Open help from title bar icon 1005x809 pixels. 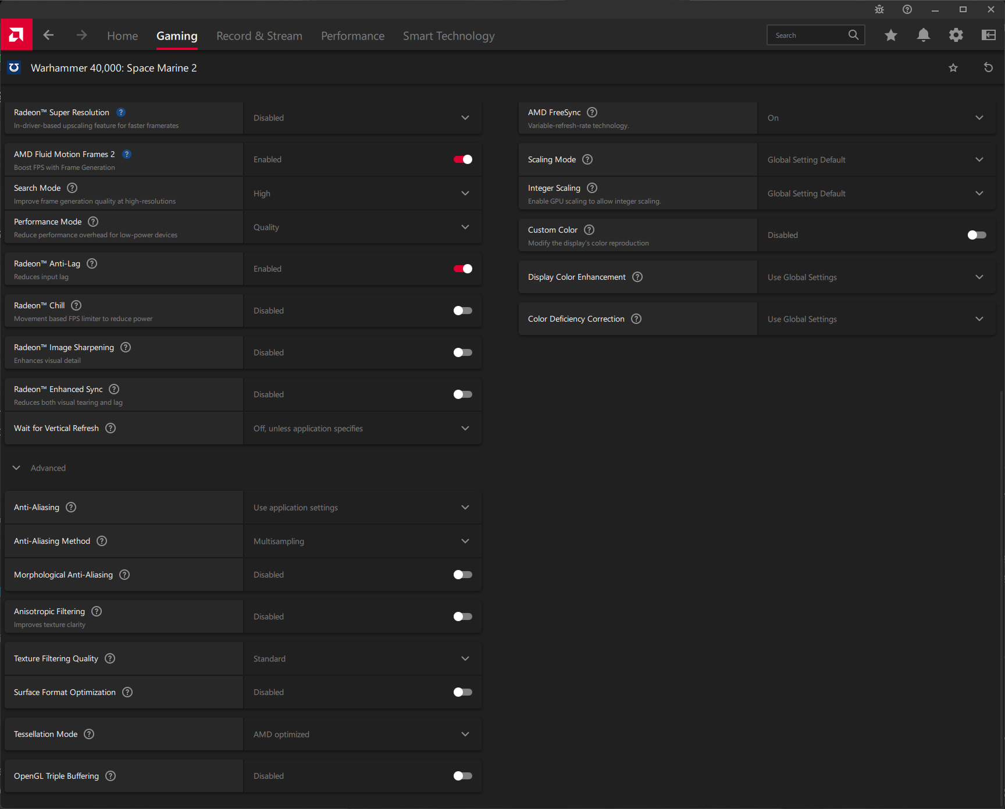pos(907,9)
